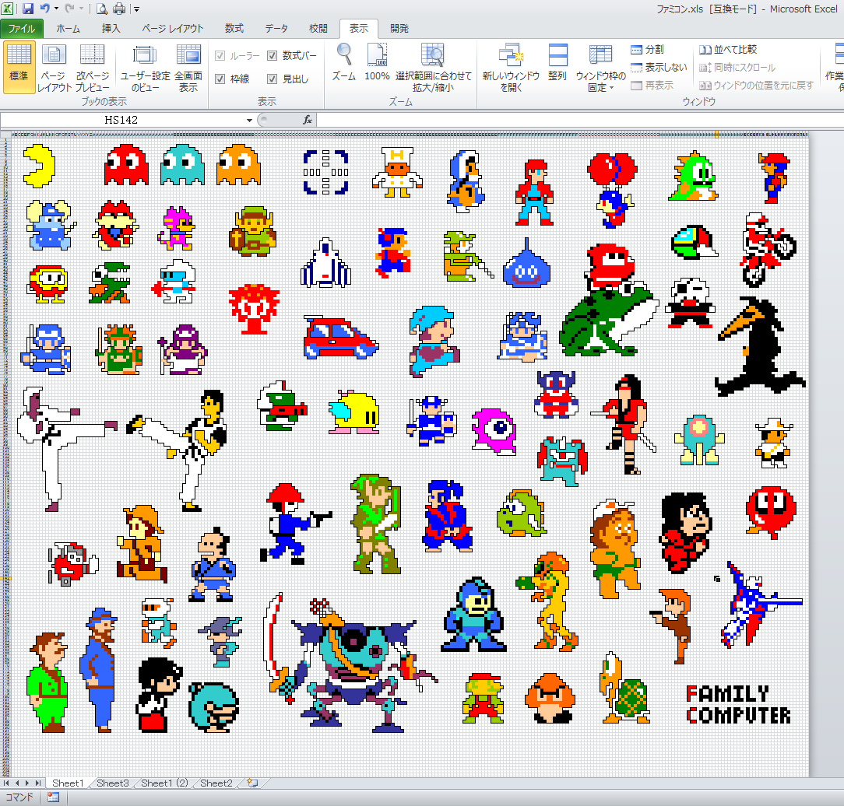This screenshot has width=844, height=806.
Task: Click the ズーム magnifier icon
Action: point(344,54)
